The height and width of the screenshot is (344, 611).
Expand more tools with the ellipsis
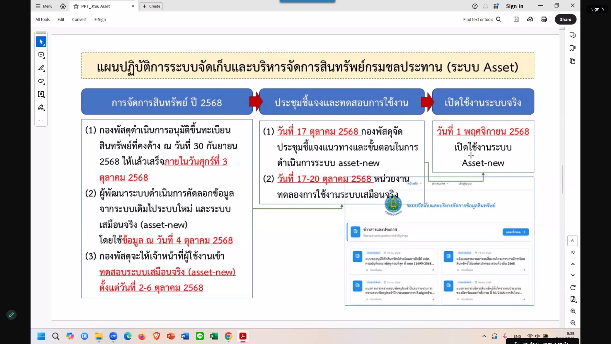coord(41,120)
